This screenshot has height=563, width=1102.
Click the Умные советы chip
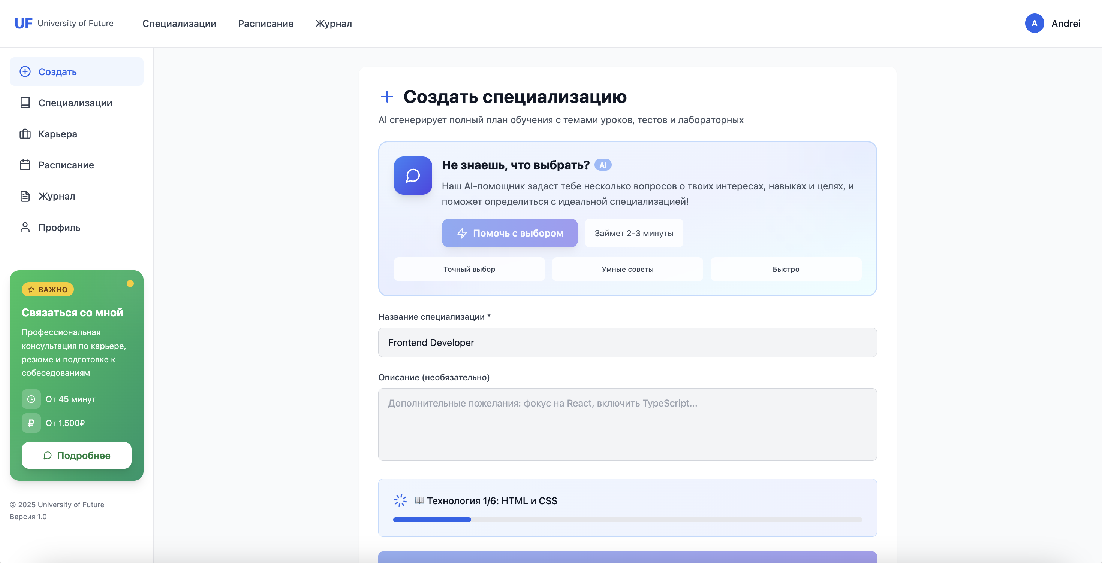(627, 269)
